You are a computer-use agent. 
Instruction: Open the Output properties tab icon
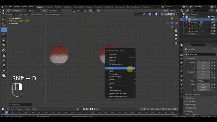[182, 59]
